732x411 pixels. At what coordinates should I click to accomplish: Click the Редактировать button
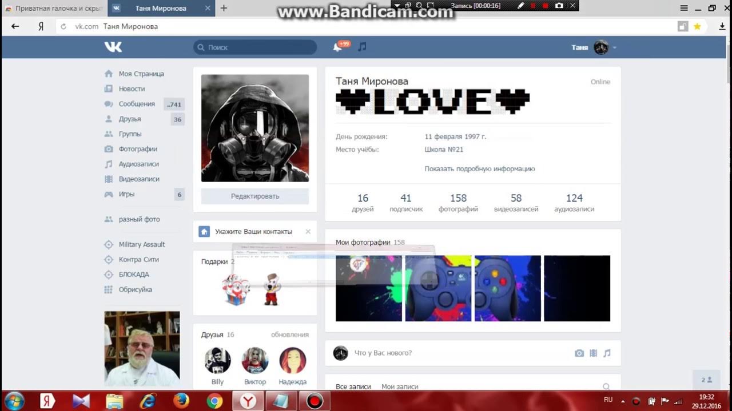coord(255,196)
